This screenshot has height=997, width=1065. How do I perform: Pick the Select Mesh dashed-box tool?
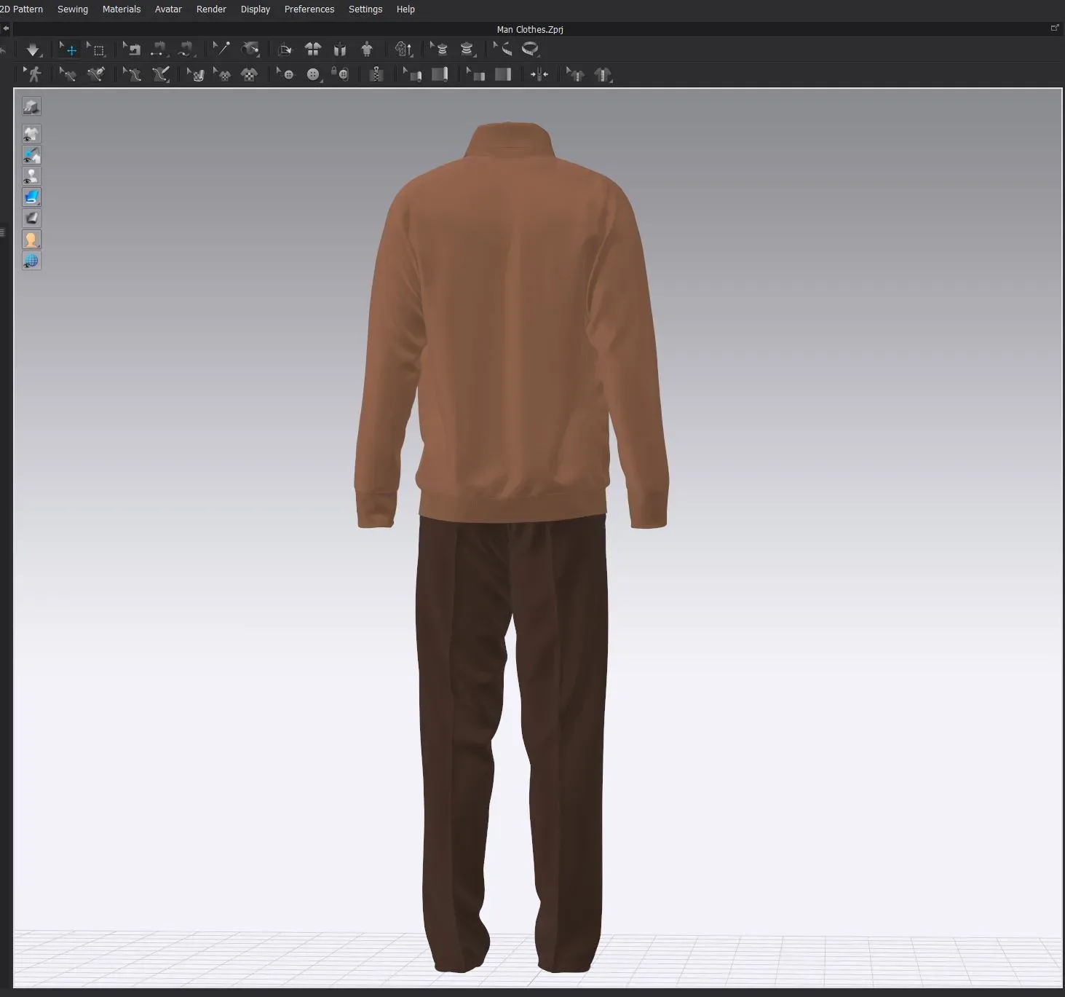97,50
